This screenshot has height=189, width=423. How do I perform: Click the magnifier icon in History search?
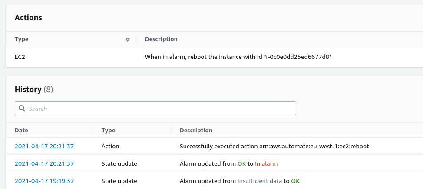click(21, 109)
